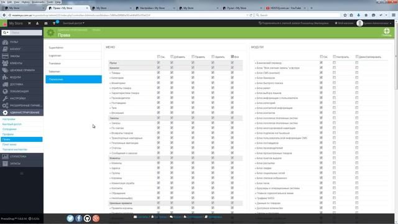
Task: Open the Ценовые правила sidebar section
Action: 22,70
